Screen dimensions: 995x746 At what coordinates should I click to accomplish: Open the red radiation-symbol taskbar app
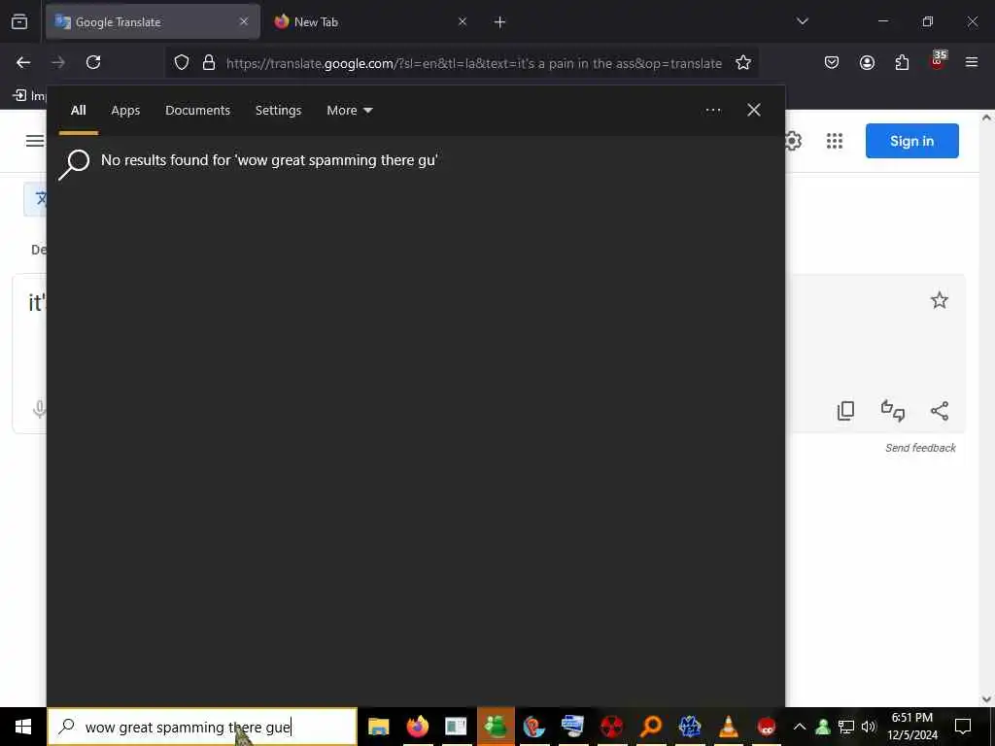[612, 727]
